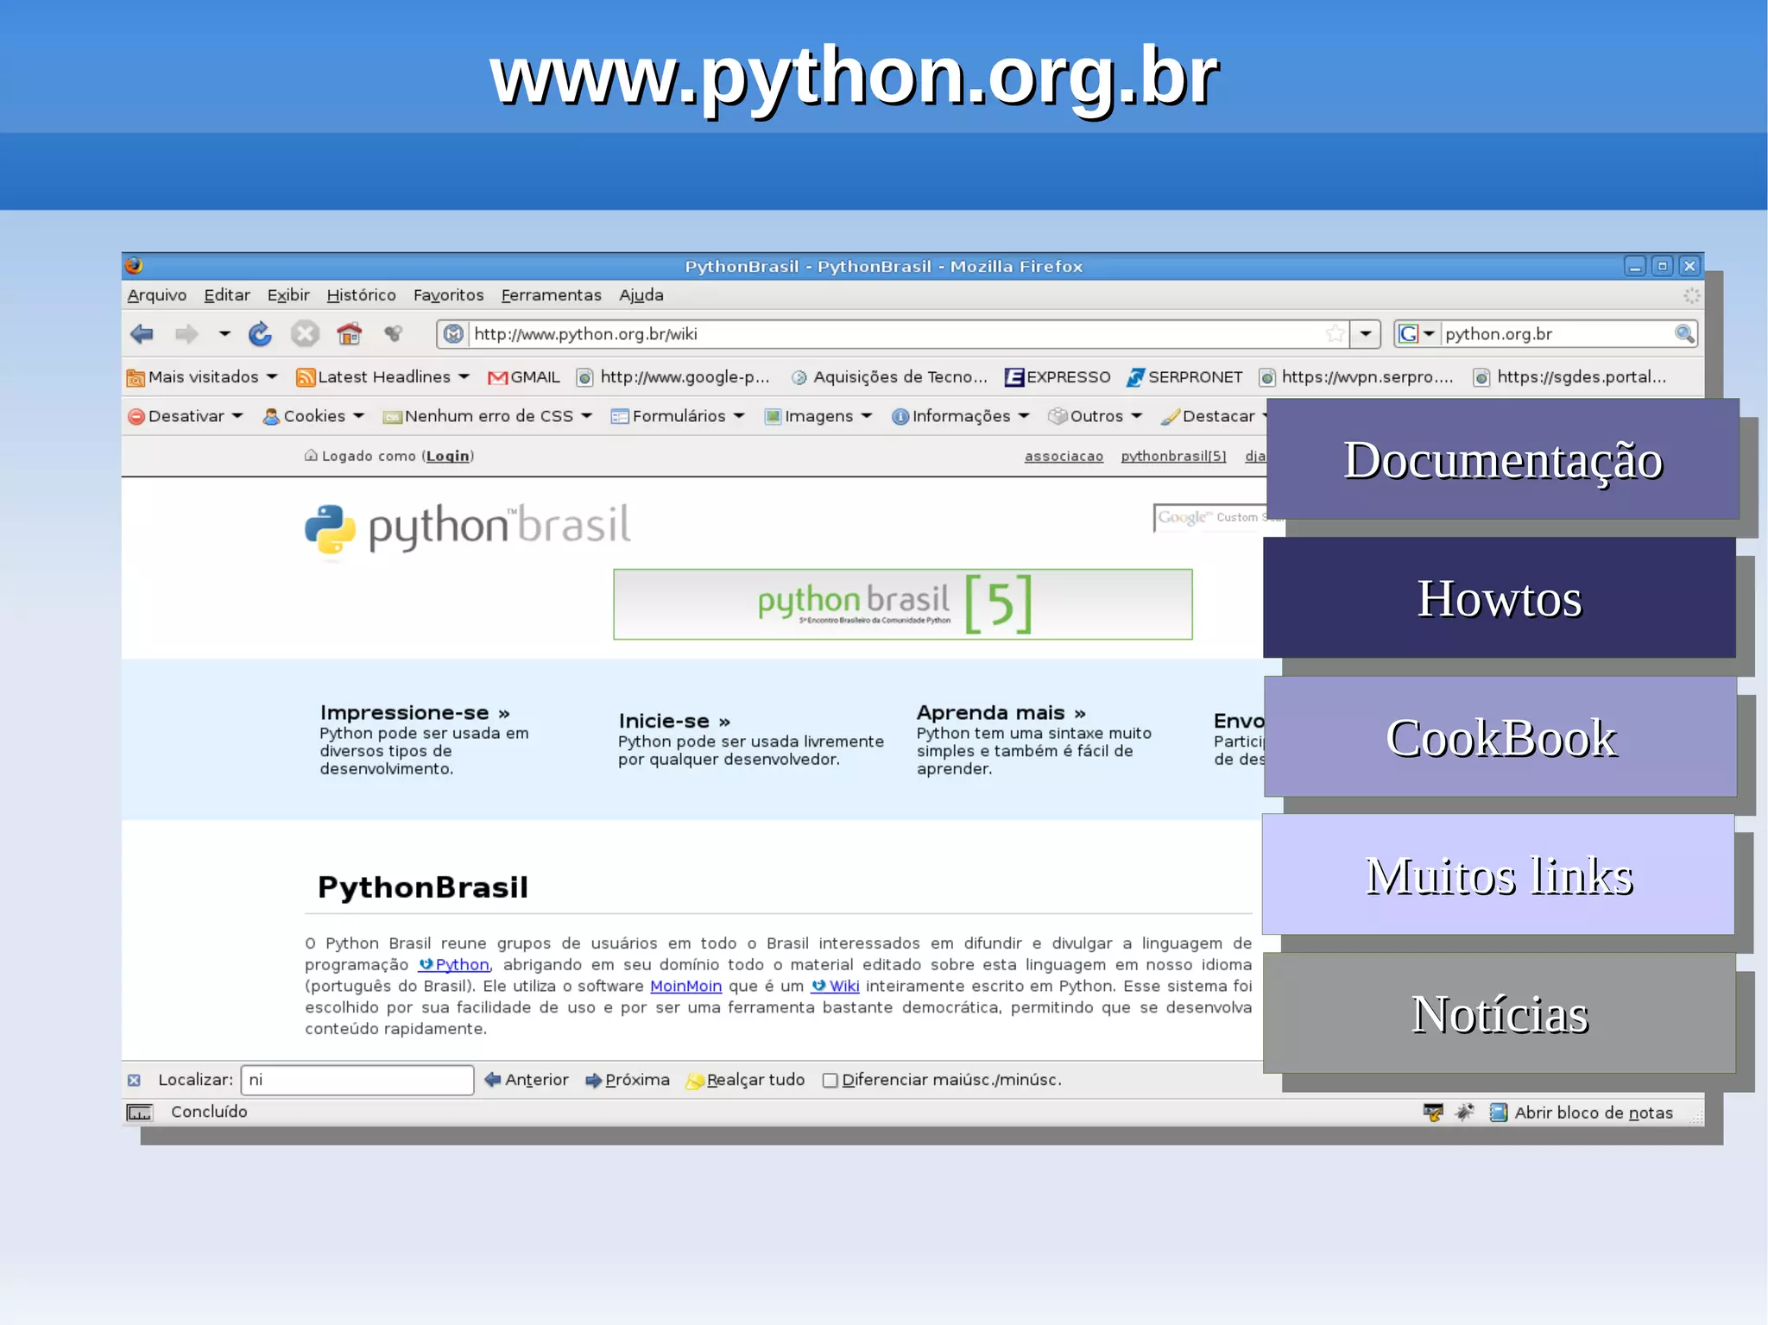This screenshot has width=1768, height=1325.
Task: Close the find bar with the X icon
Action: (134, 1081)
